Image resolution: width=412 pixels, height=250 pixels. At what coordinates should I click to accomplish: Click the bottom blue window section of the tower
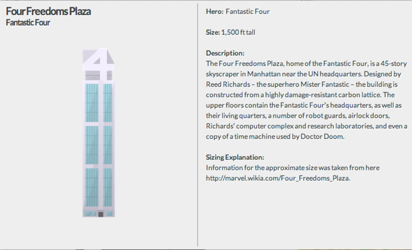[99, 187]
